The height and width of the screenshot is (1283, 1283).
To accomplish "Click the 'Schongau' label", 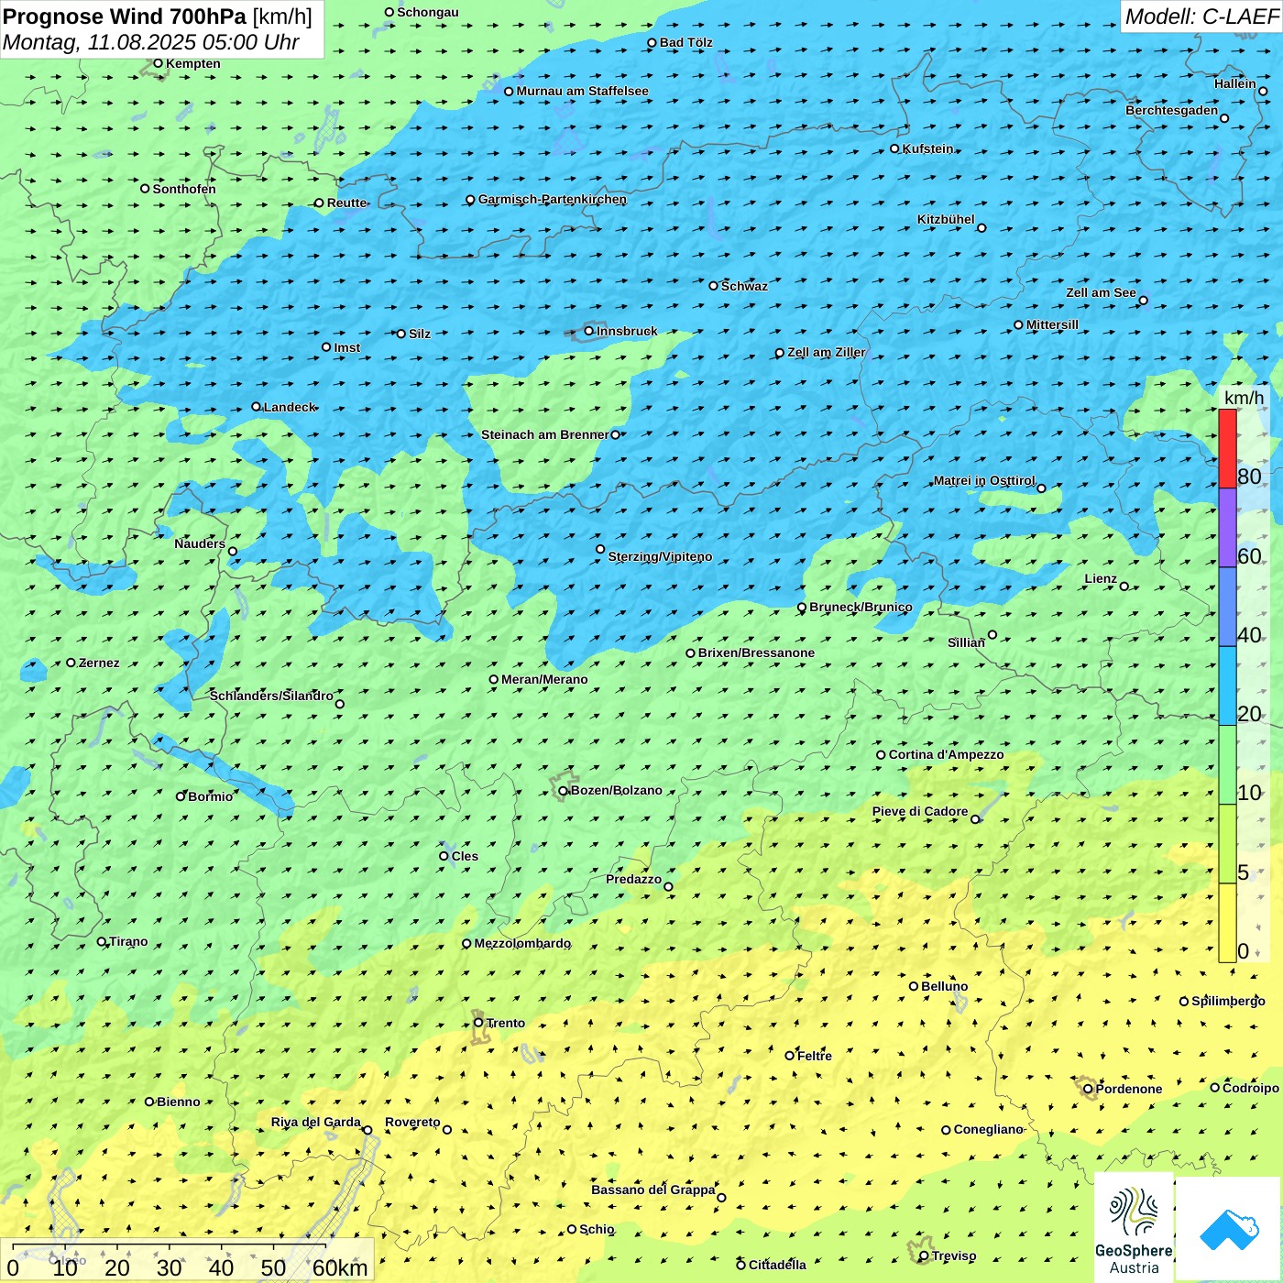I will point(428,12).
